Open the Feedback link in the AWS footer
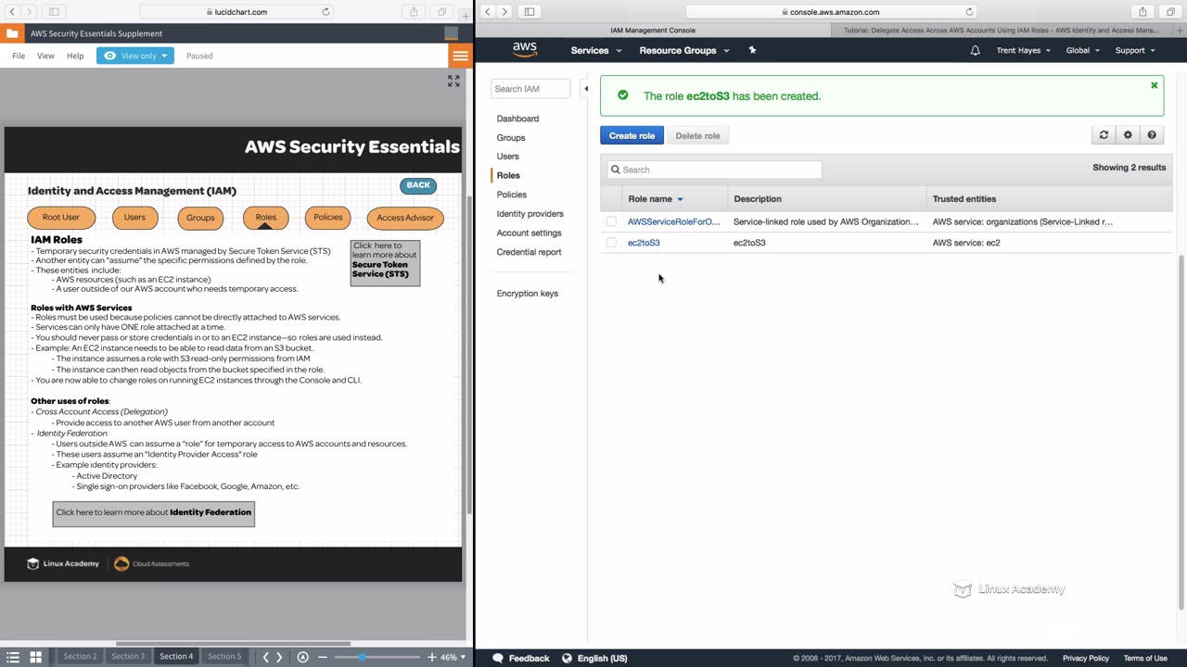 [x=521, y=659]
